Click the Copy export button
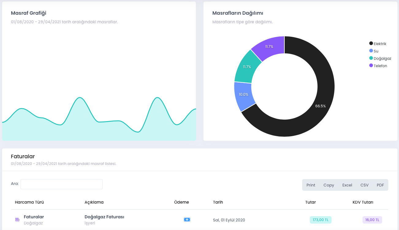 [329, 185]
